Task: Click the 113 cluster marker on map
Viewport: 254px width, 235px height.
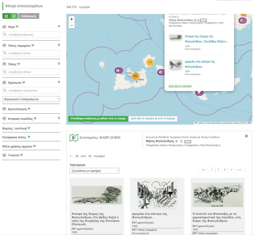Action: [150, 62]
